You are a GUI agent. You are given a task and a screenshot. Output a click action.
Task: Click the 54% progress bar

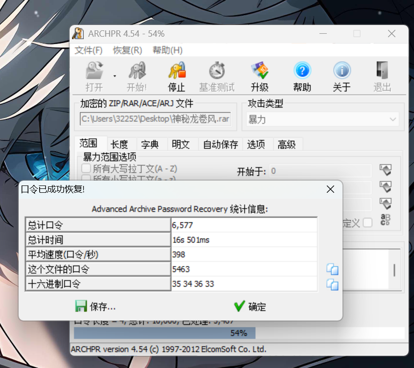(239, 333)
